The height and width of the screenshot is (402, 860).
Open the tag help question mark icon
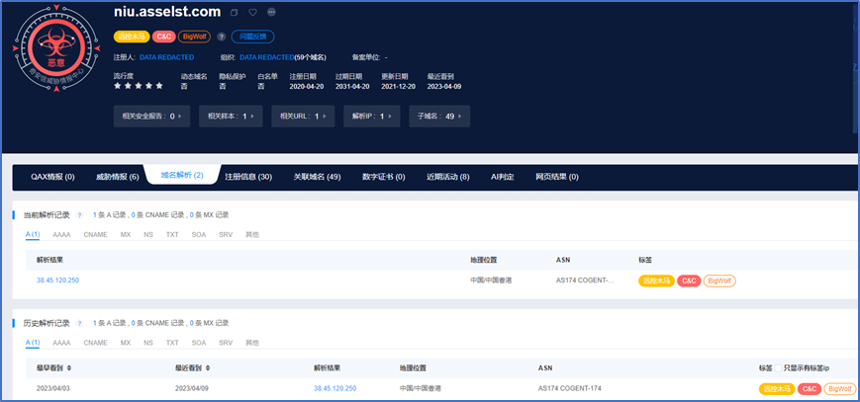tap(221, 37)
